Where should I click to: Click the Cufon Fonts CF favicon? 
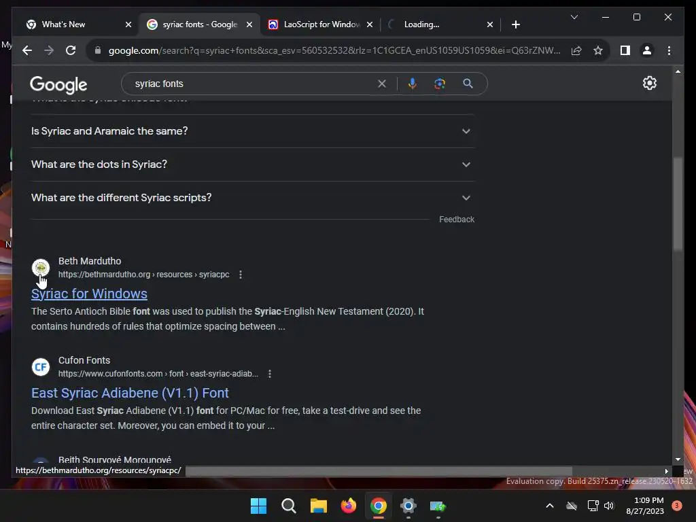coord(40,366)
